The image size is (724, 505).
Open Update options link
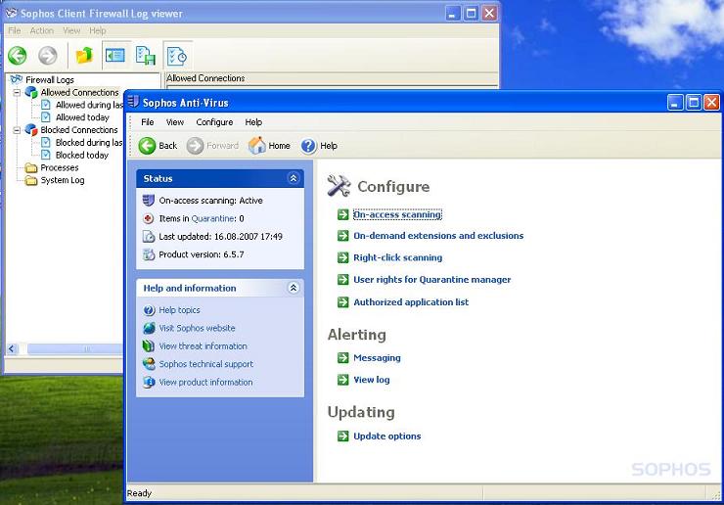(x=386, y=436)
